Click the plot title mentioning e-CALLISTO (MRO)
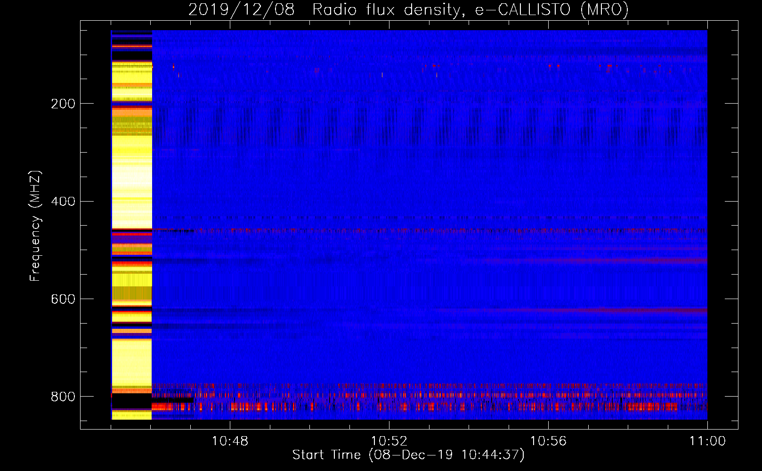The height and width of the screenshot is (471, 762). tap(408, 9)
